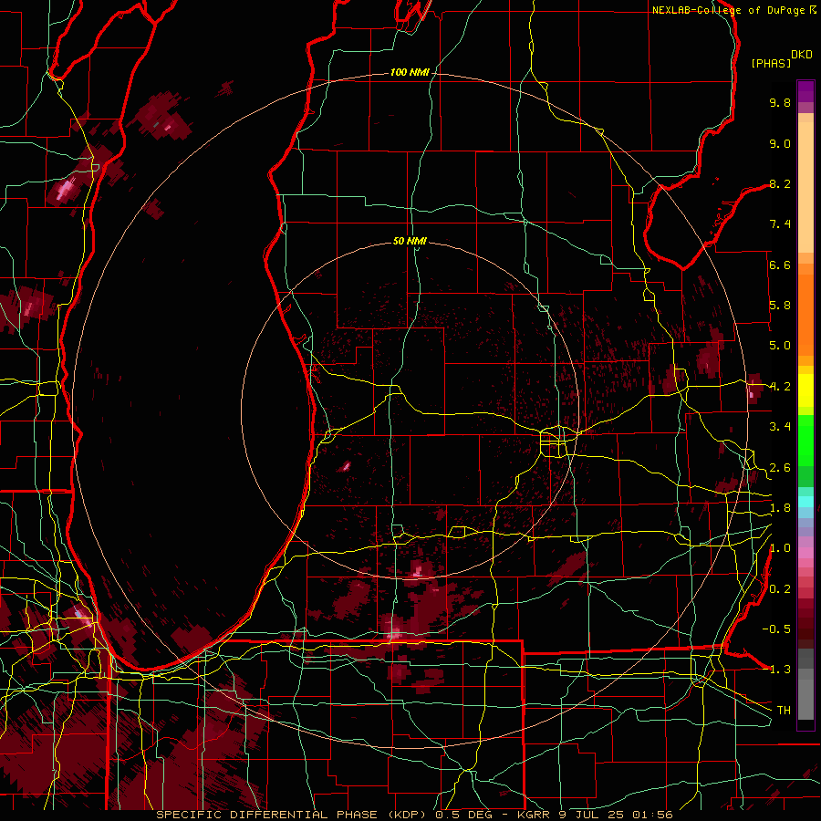Select the 5.8 scale value
The width and height of the screenshot is (821, 821).
pos(780,306)
